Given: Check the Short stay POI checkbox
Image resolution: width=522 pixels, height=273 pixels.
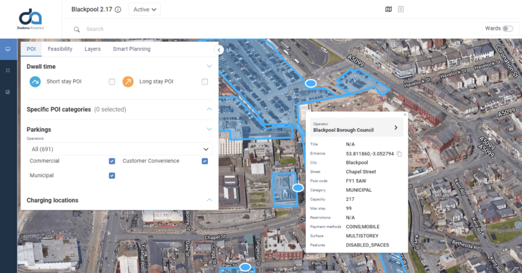Looking at the screenshot, I should click(112, 81).
